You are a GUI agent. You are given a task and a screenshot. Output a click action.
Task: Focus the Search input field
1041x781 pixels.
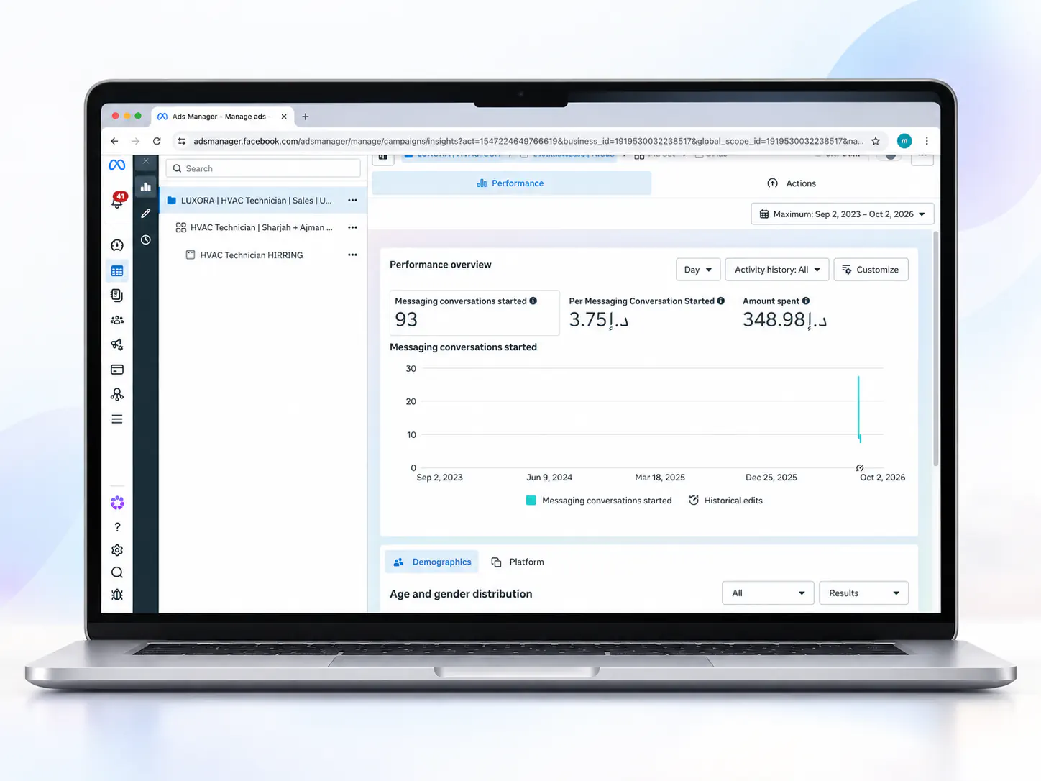[263, 168]
